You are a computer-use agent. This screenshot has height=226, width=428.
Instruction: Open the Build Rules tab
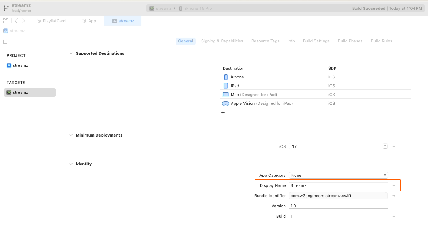click(381, 41)
